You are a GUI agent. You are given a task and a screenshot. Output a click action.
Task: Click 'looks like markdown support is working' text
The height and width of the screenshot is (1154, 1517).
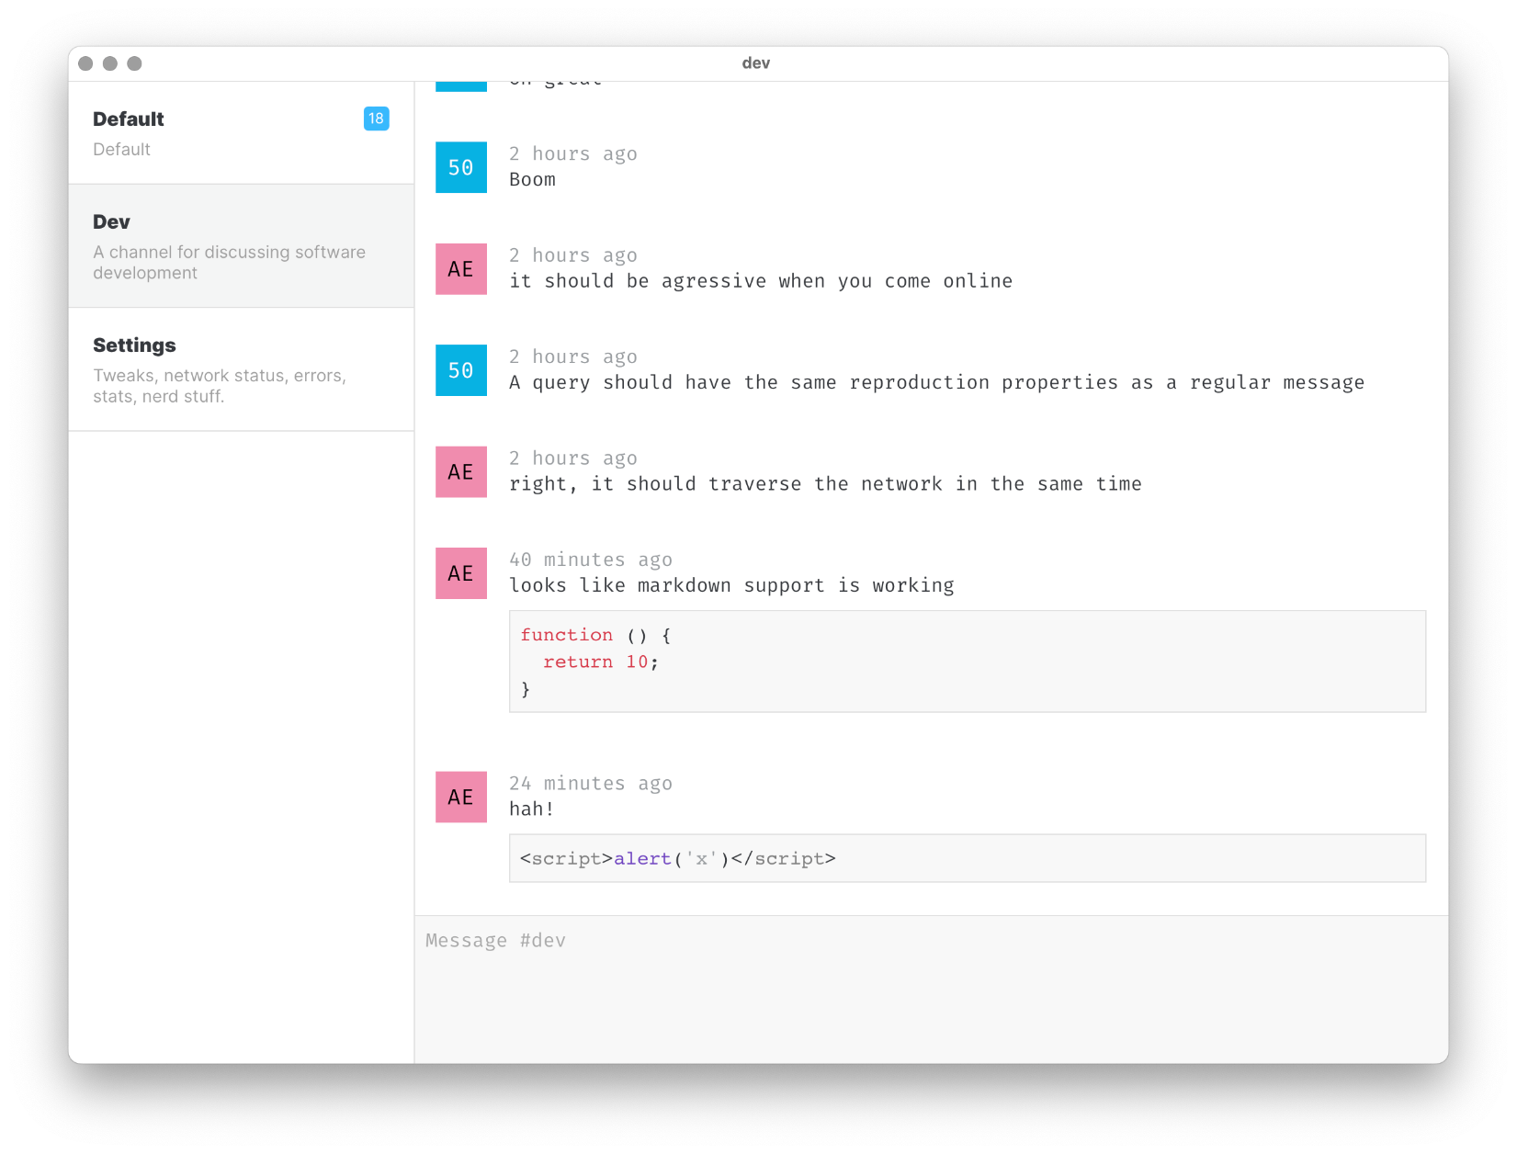[731, 586]
